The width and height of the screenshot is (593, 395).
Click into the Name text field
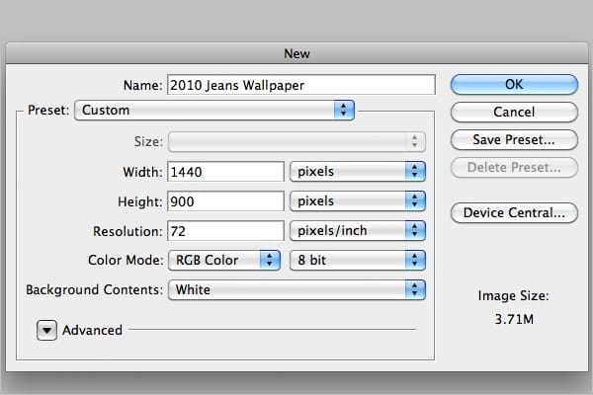point(301,85)
